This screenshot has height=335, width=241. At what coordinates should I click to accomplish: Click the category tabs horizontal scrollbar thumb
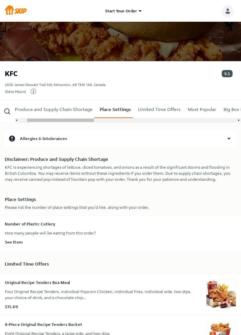click(60, 120)
